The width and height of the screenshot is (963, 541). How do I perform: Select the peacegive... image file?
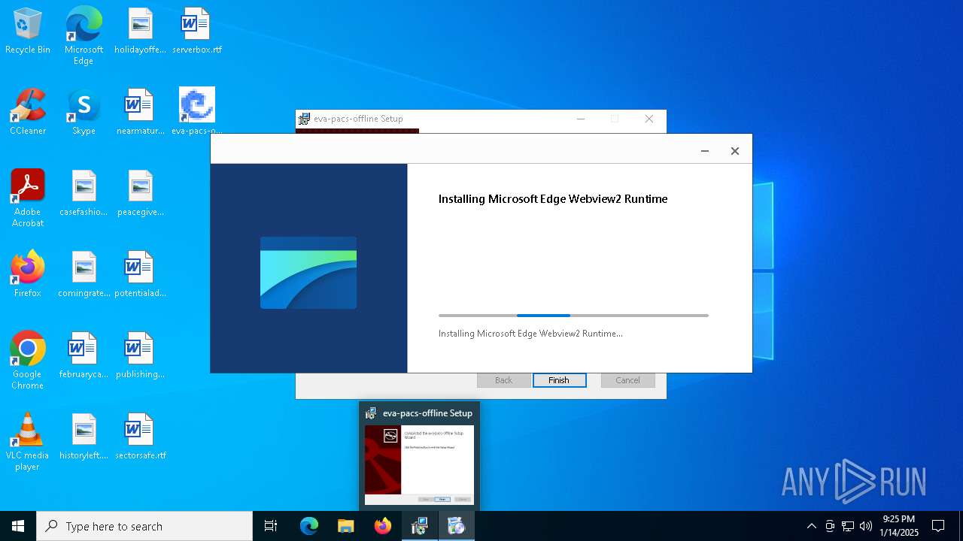click(x=140, y=194)
